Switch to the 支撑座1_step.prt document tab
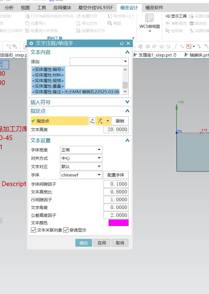209x294 pixels. (x=155, y=55)
